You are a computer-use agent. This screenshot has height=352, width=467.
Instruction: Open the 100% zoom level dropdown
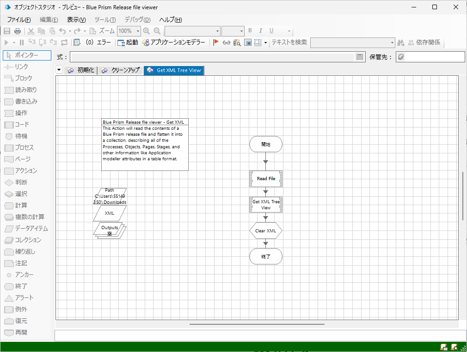[x=138, y=31]
